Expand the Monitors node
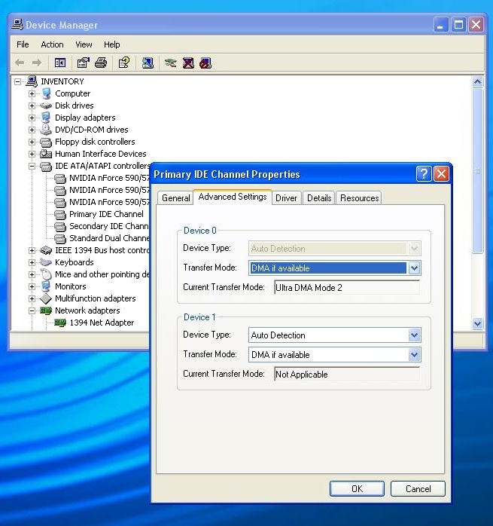 click(x=32, y=286)
